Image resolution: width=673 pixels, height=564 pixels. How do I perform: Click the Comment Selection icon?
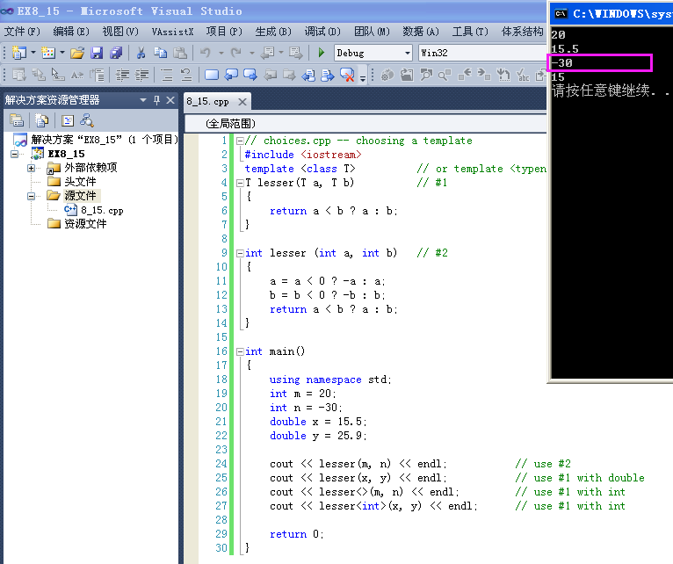tap(167, 76)
